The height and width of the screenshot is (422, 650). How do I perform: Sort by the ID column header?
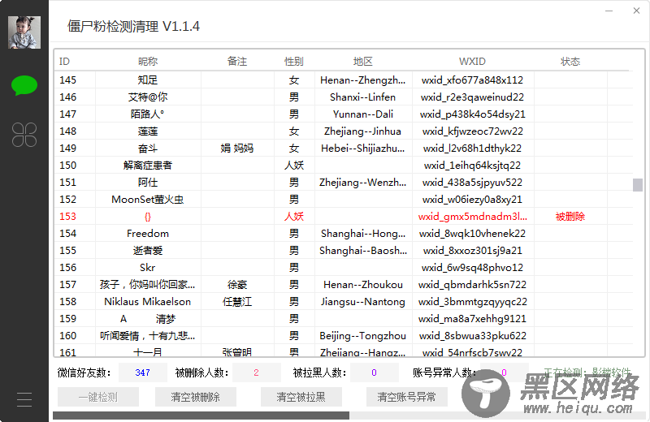[64, 62]
